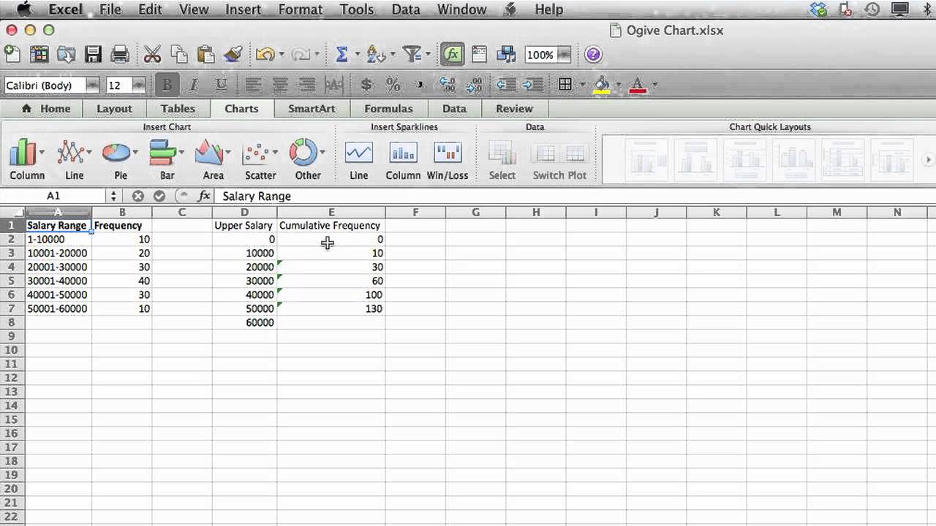The image size is (936, 526).
Task: Paste with the clipboard icon
Action: 205,54
